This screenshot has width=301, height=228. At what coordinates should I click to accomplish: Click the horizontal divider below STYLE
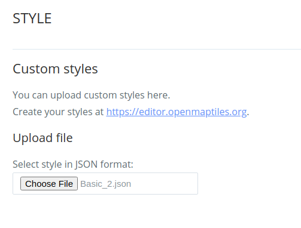[x=157, y=49]
